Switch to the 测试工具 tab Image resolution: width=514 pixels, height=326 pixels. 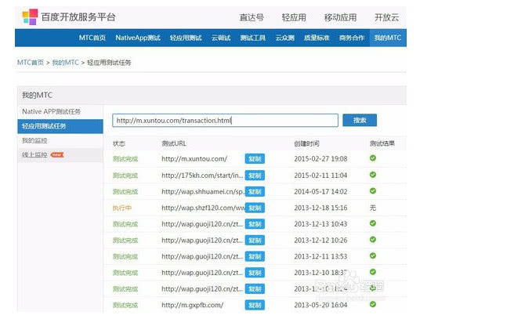(x=252, y=38)
